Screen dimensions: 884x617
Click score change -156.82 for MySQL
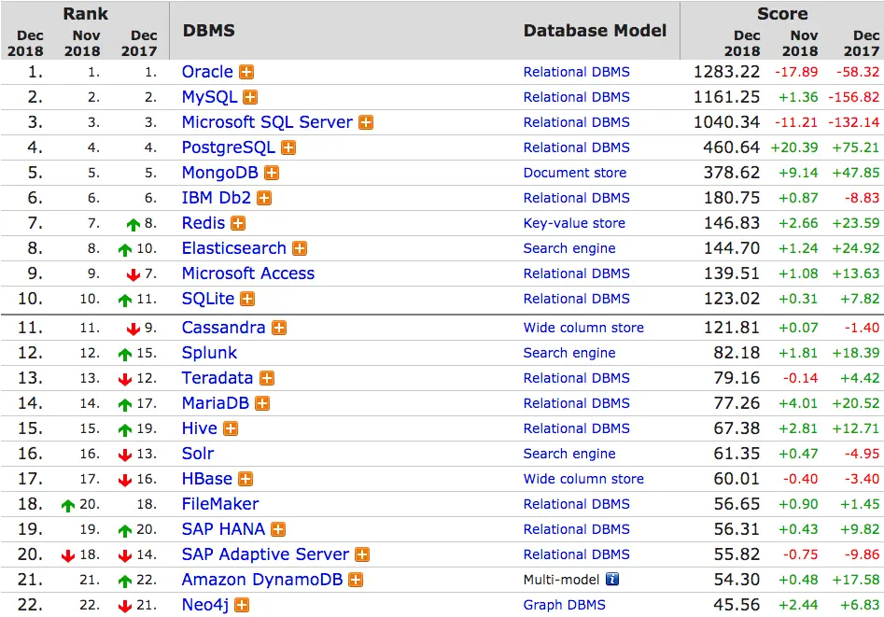853,98
